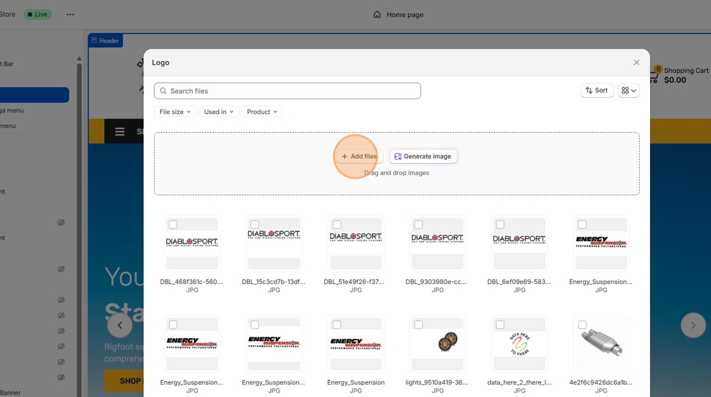Open the Home page selector

tap(399, 15)
